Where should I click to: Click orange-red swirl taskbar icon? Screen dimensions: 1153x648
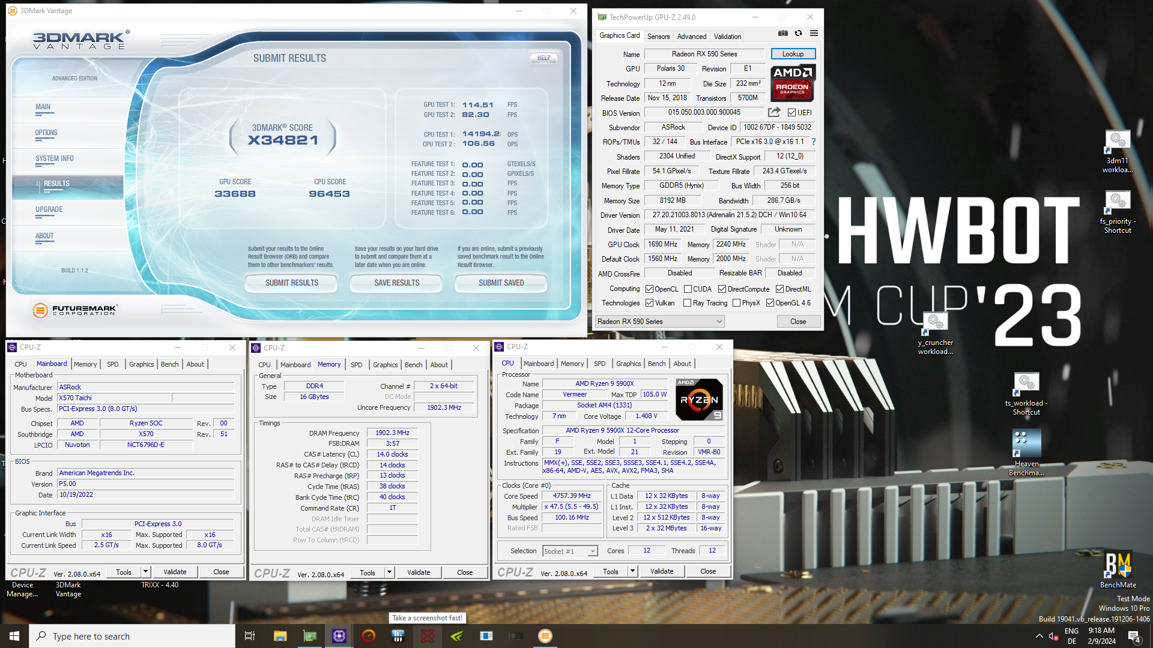tap(369, 636)
